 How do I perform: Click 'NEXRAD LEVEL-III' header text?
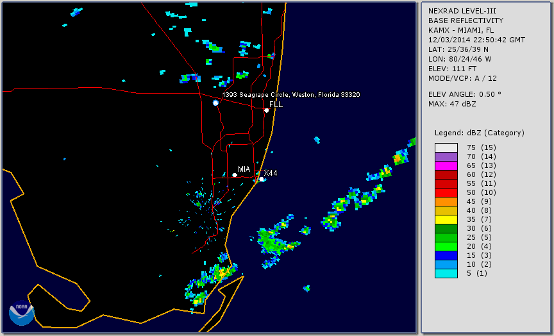(x=462, y=11)
